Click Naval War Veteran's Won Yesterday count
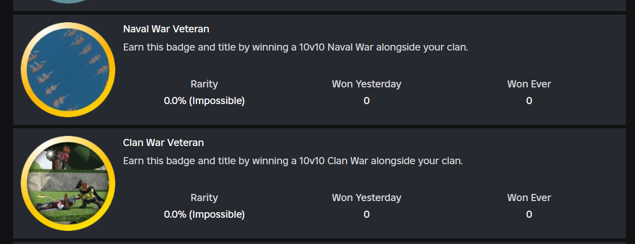Image resolution: width=635 pixels, height=244 pixels. (x=367, y=101)
